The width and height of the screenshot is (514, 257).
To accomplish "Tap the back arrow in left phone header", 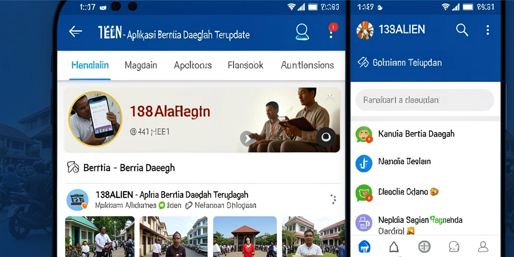I will tap(75, 32).
